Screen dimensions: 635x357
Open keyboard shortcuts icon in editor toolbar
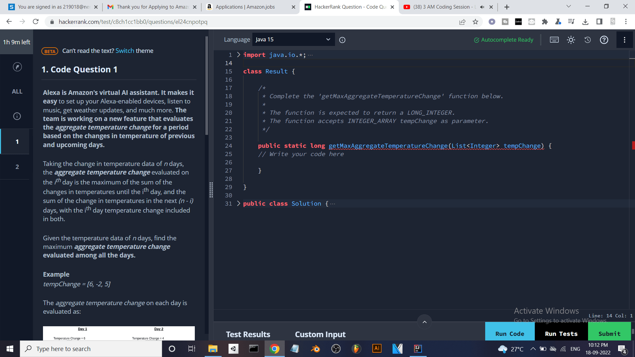pos(554,39)
